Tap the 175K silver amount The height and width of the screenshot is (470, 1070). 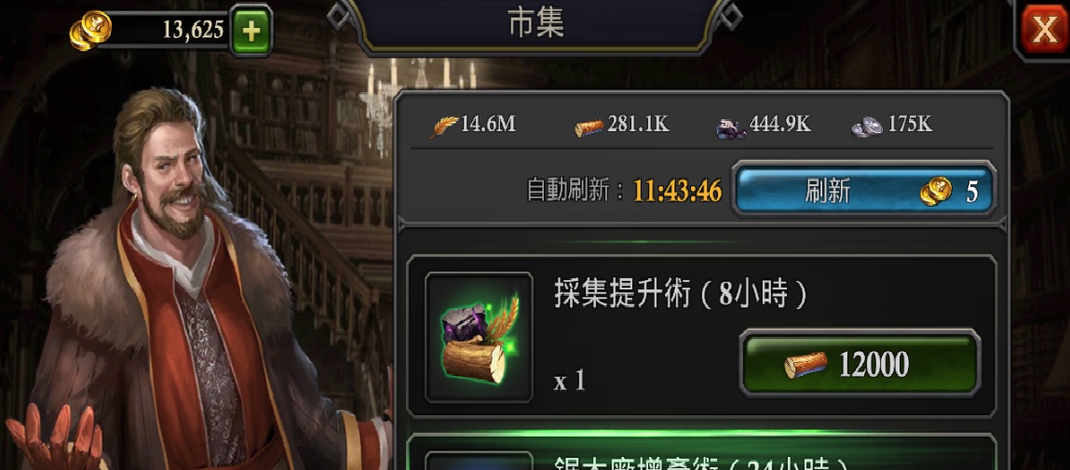[x=910, y=125]
